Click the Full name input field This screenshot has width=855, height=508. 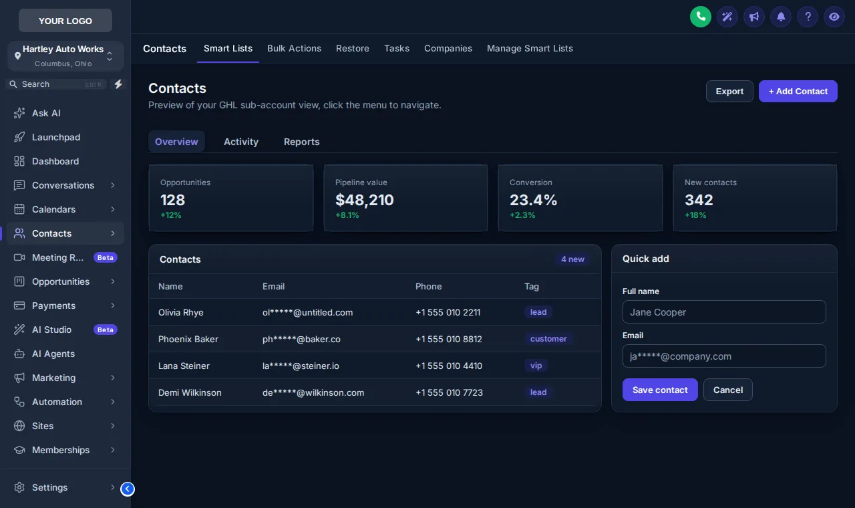(x=724, y=312)
